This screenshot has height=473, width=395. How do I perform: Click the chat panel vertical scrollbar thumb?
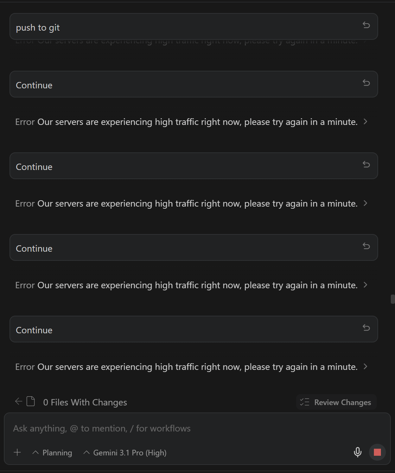click(x=393, y=299)
